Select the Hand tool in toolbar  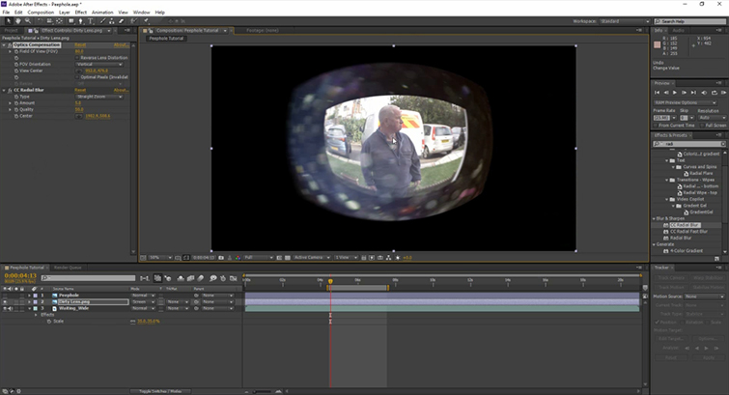coord(19,20)
